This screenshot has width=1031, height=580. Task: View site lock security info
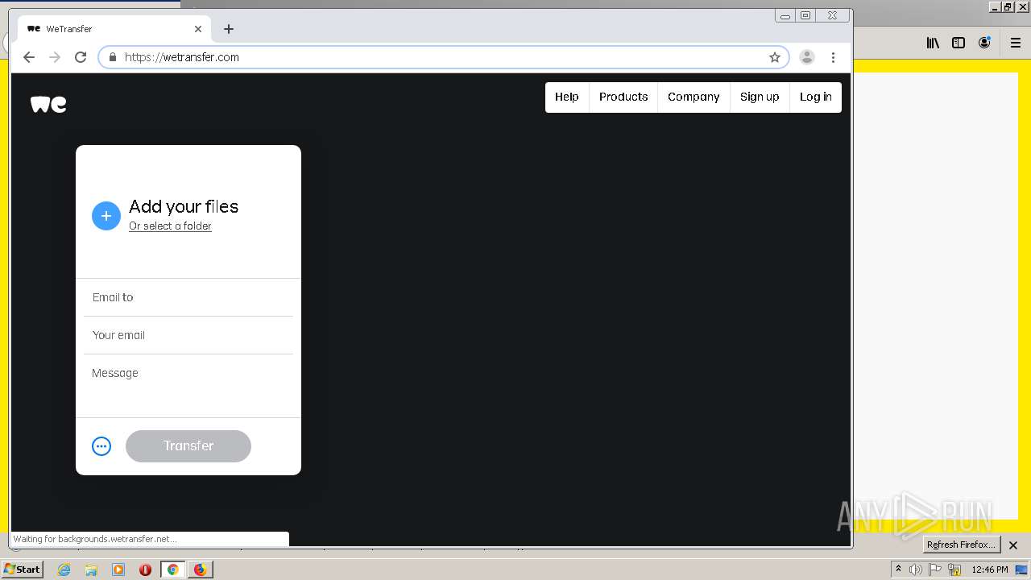coord(113,57)
